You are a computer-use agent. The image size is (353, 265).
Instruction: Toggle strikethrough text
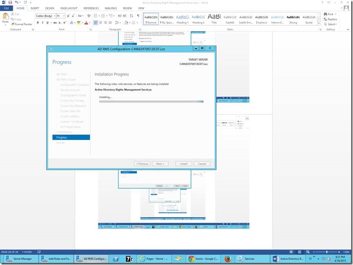pos(55,22)
